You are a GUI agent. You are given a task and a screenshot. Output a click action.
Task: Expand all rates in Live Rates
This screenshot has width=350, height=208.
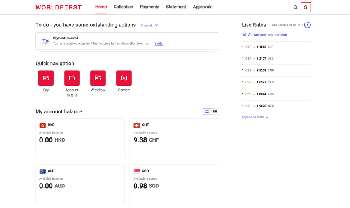(255, 117)
